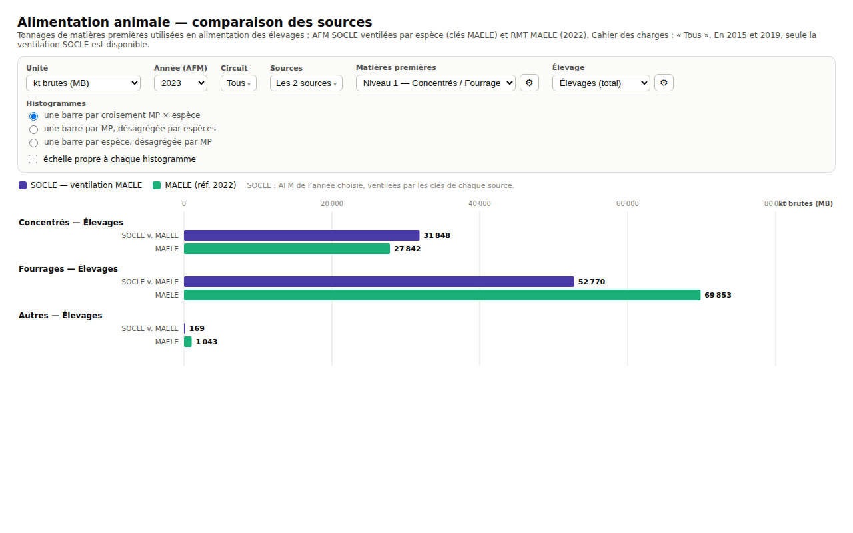
Task: Enable 'échelle propre à chaque histogramme' checkbox
Action: pos(33,159)
